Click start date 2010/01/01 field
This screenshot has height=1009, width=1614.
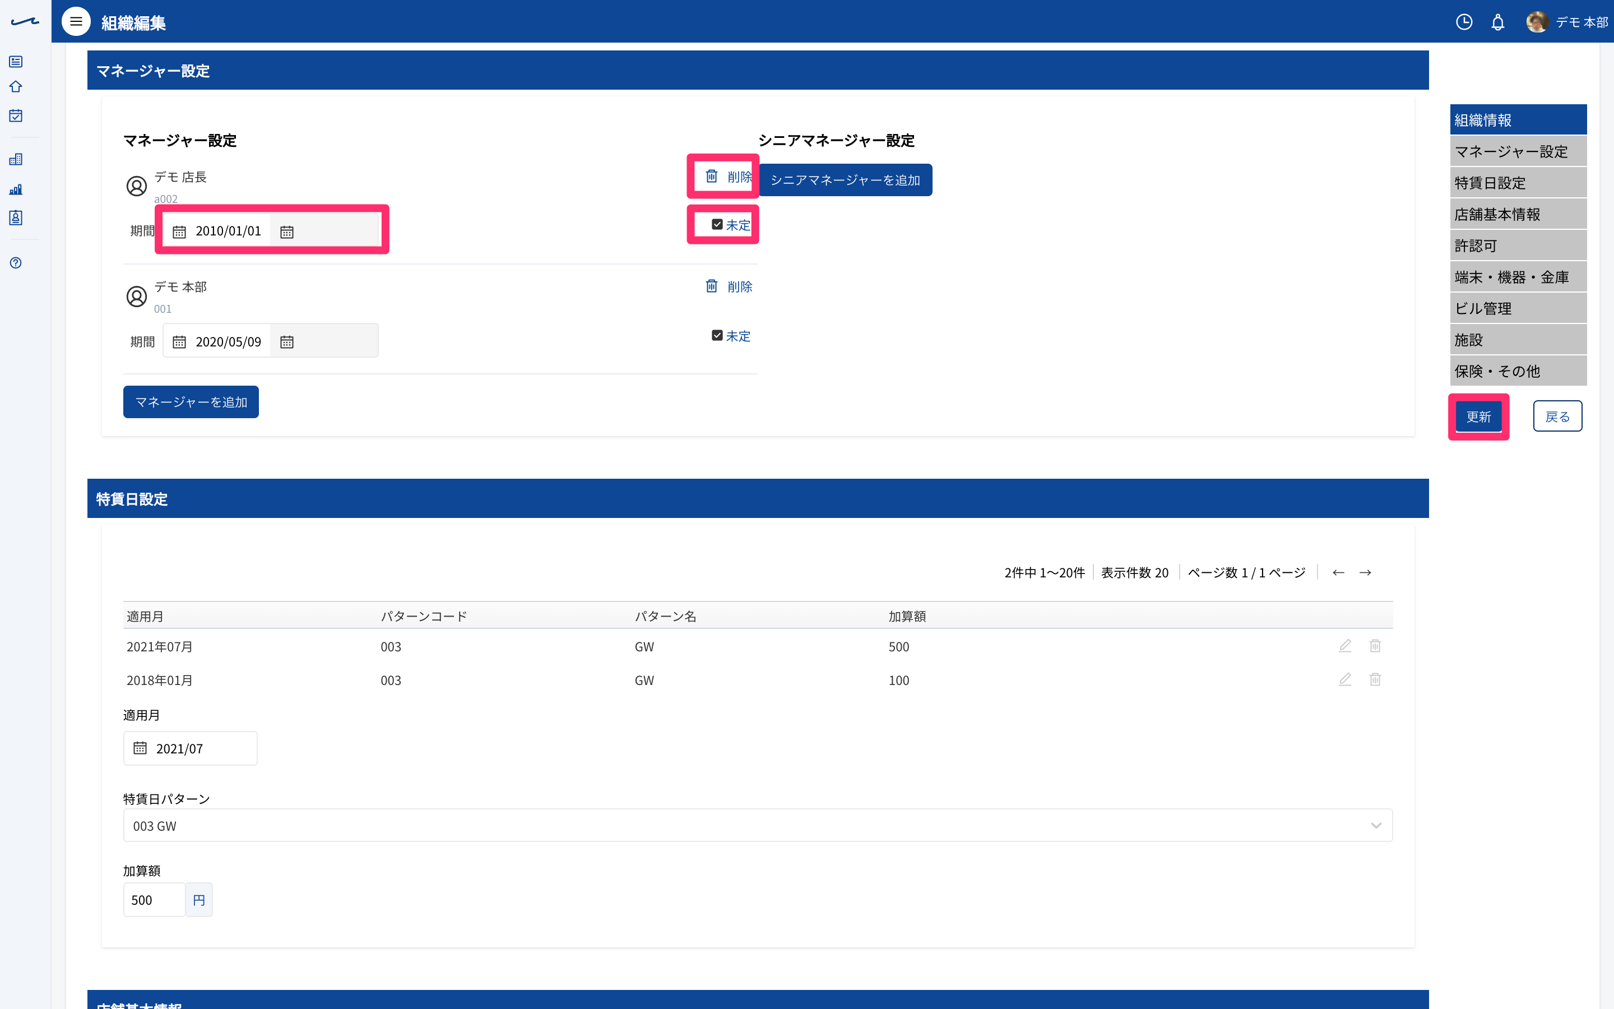(x=217, y=231)
